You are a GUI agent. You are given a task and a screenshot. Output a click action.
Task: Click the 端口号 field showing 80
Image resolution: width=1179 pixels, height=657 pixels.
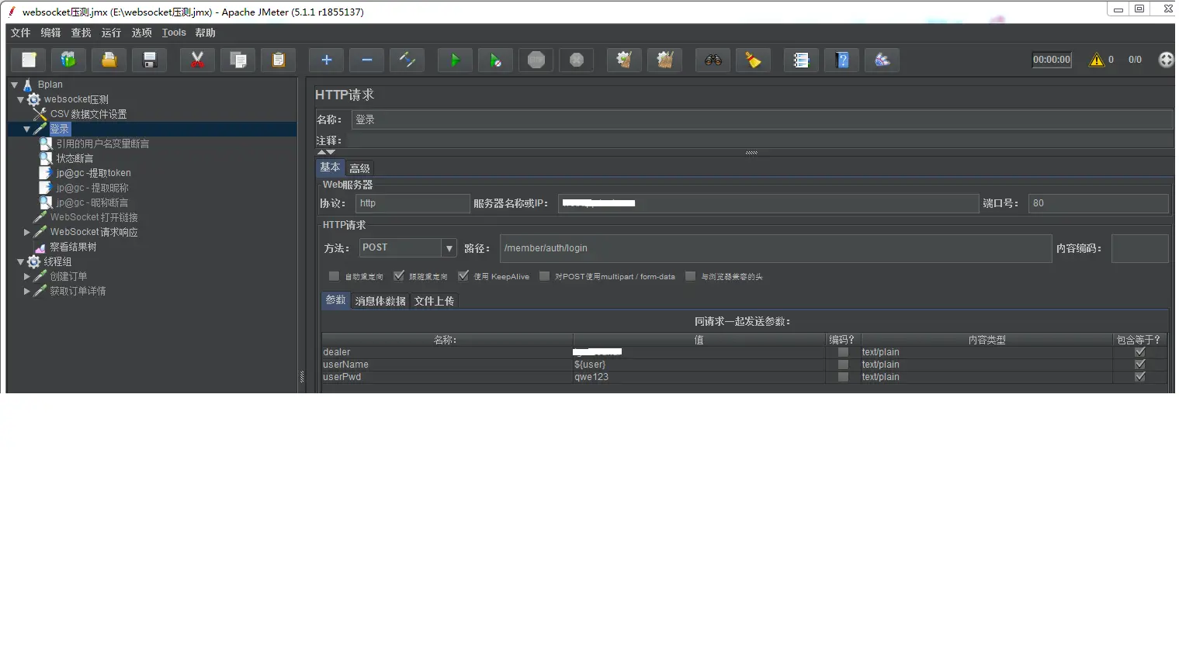pos(1098,203)
